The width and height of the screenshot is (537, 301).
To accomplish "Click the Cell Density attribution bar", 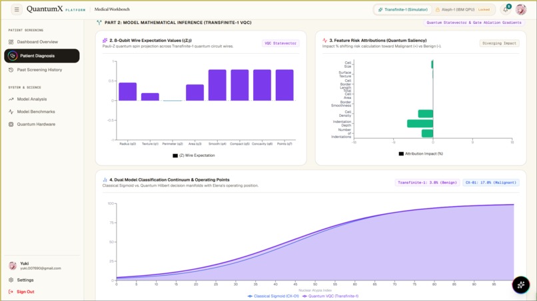I will (425, 114).
